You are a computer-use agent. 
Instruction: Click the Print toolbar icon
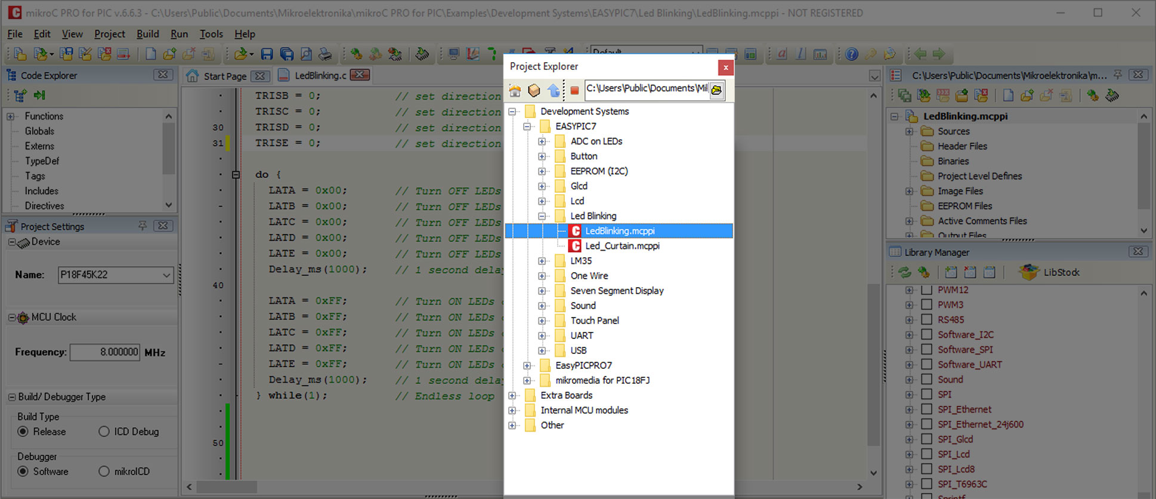tap(325, 54)
